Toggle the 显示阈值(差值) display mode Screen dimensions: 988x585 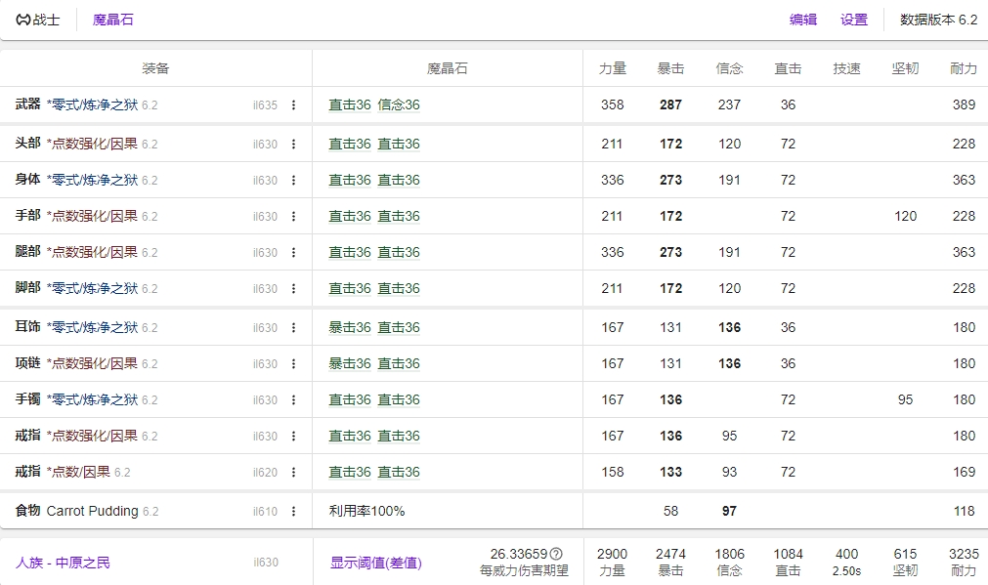tap(375, 562)
